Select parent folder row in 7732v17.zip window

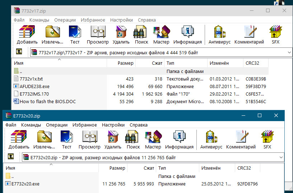[141, 71]
